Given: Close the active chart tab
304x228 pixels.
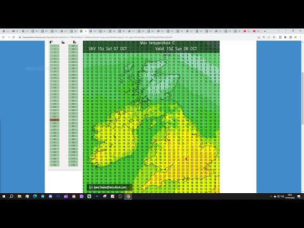Looking at the screenshot, I should tap(85, 31).
